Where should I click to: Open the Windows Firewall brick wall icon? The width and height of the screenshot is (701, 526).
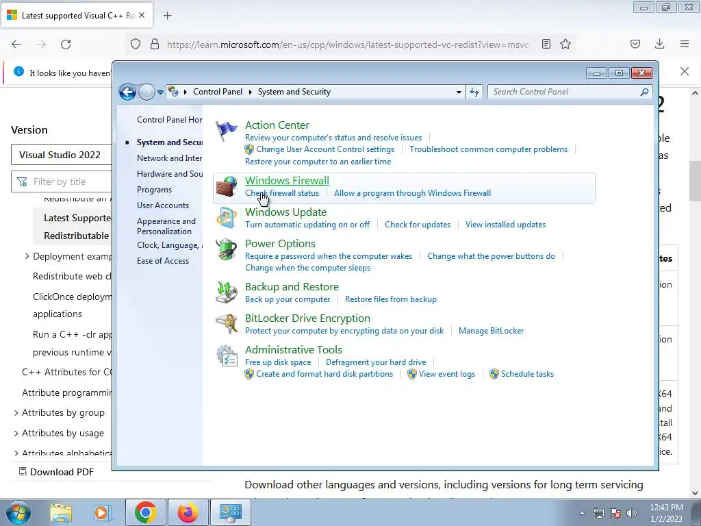[x=227, y=187]
